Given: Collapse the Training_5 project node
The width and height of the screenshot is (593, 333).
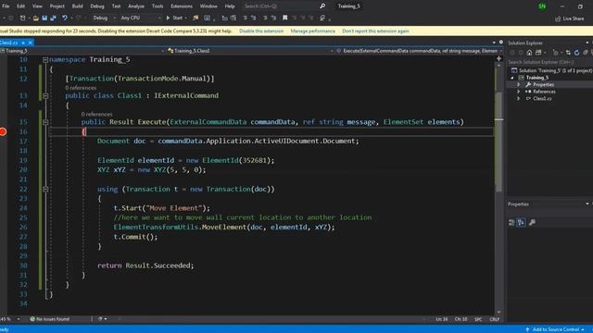Looking at the screenshot, I should click(x=512, y=78).
